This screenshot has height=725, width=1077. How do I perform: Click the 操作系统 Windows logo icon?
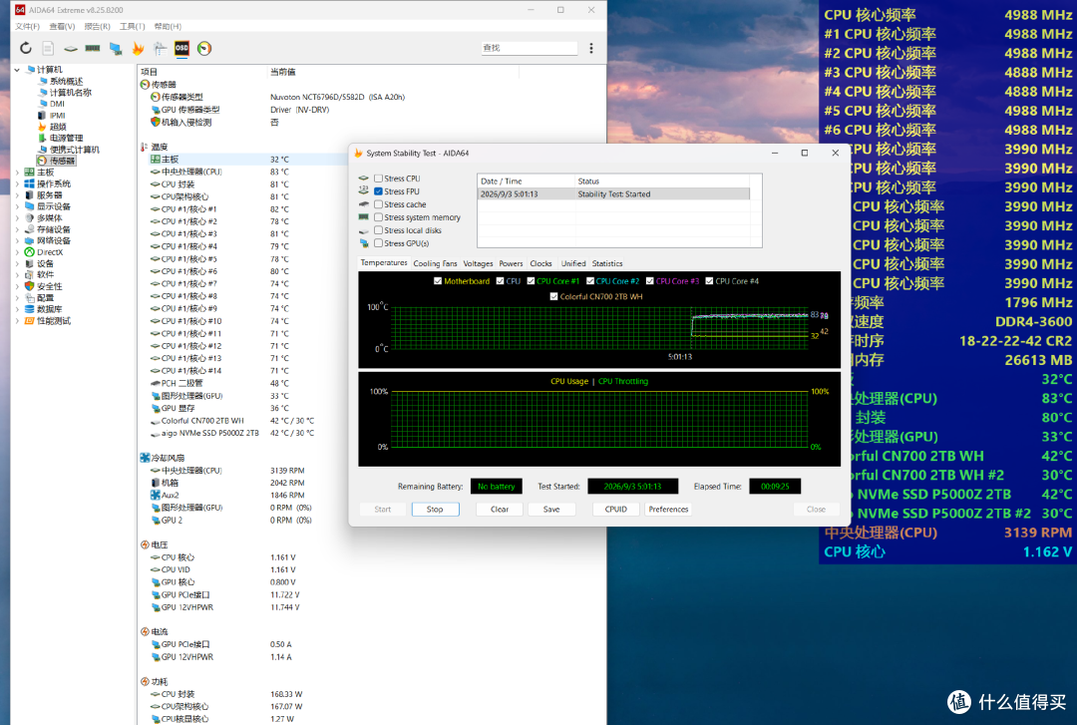point(30,183)
